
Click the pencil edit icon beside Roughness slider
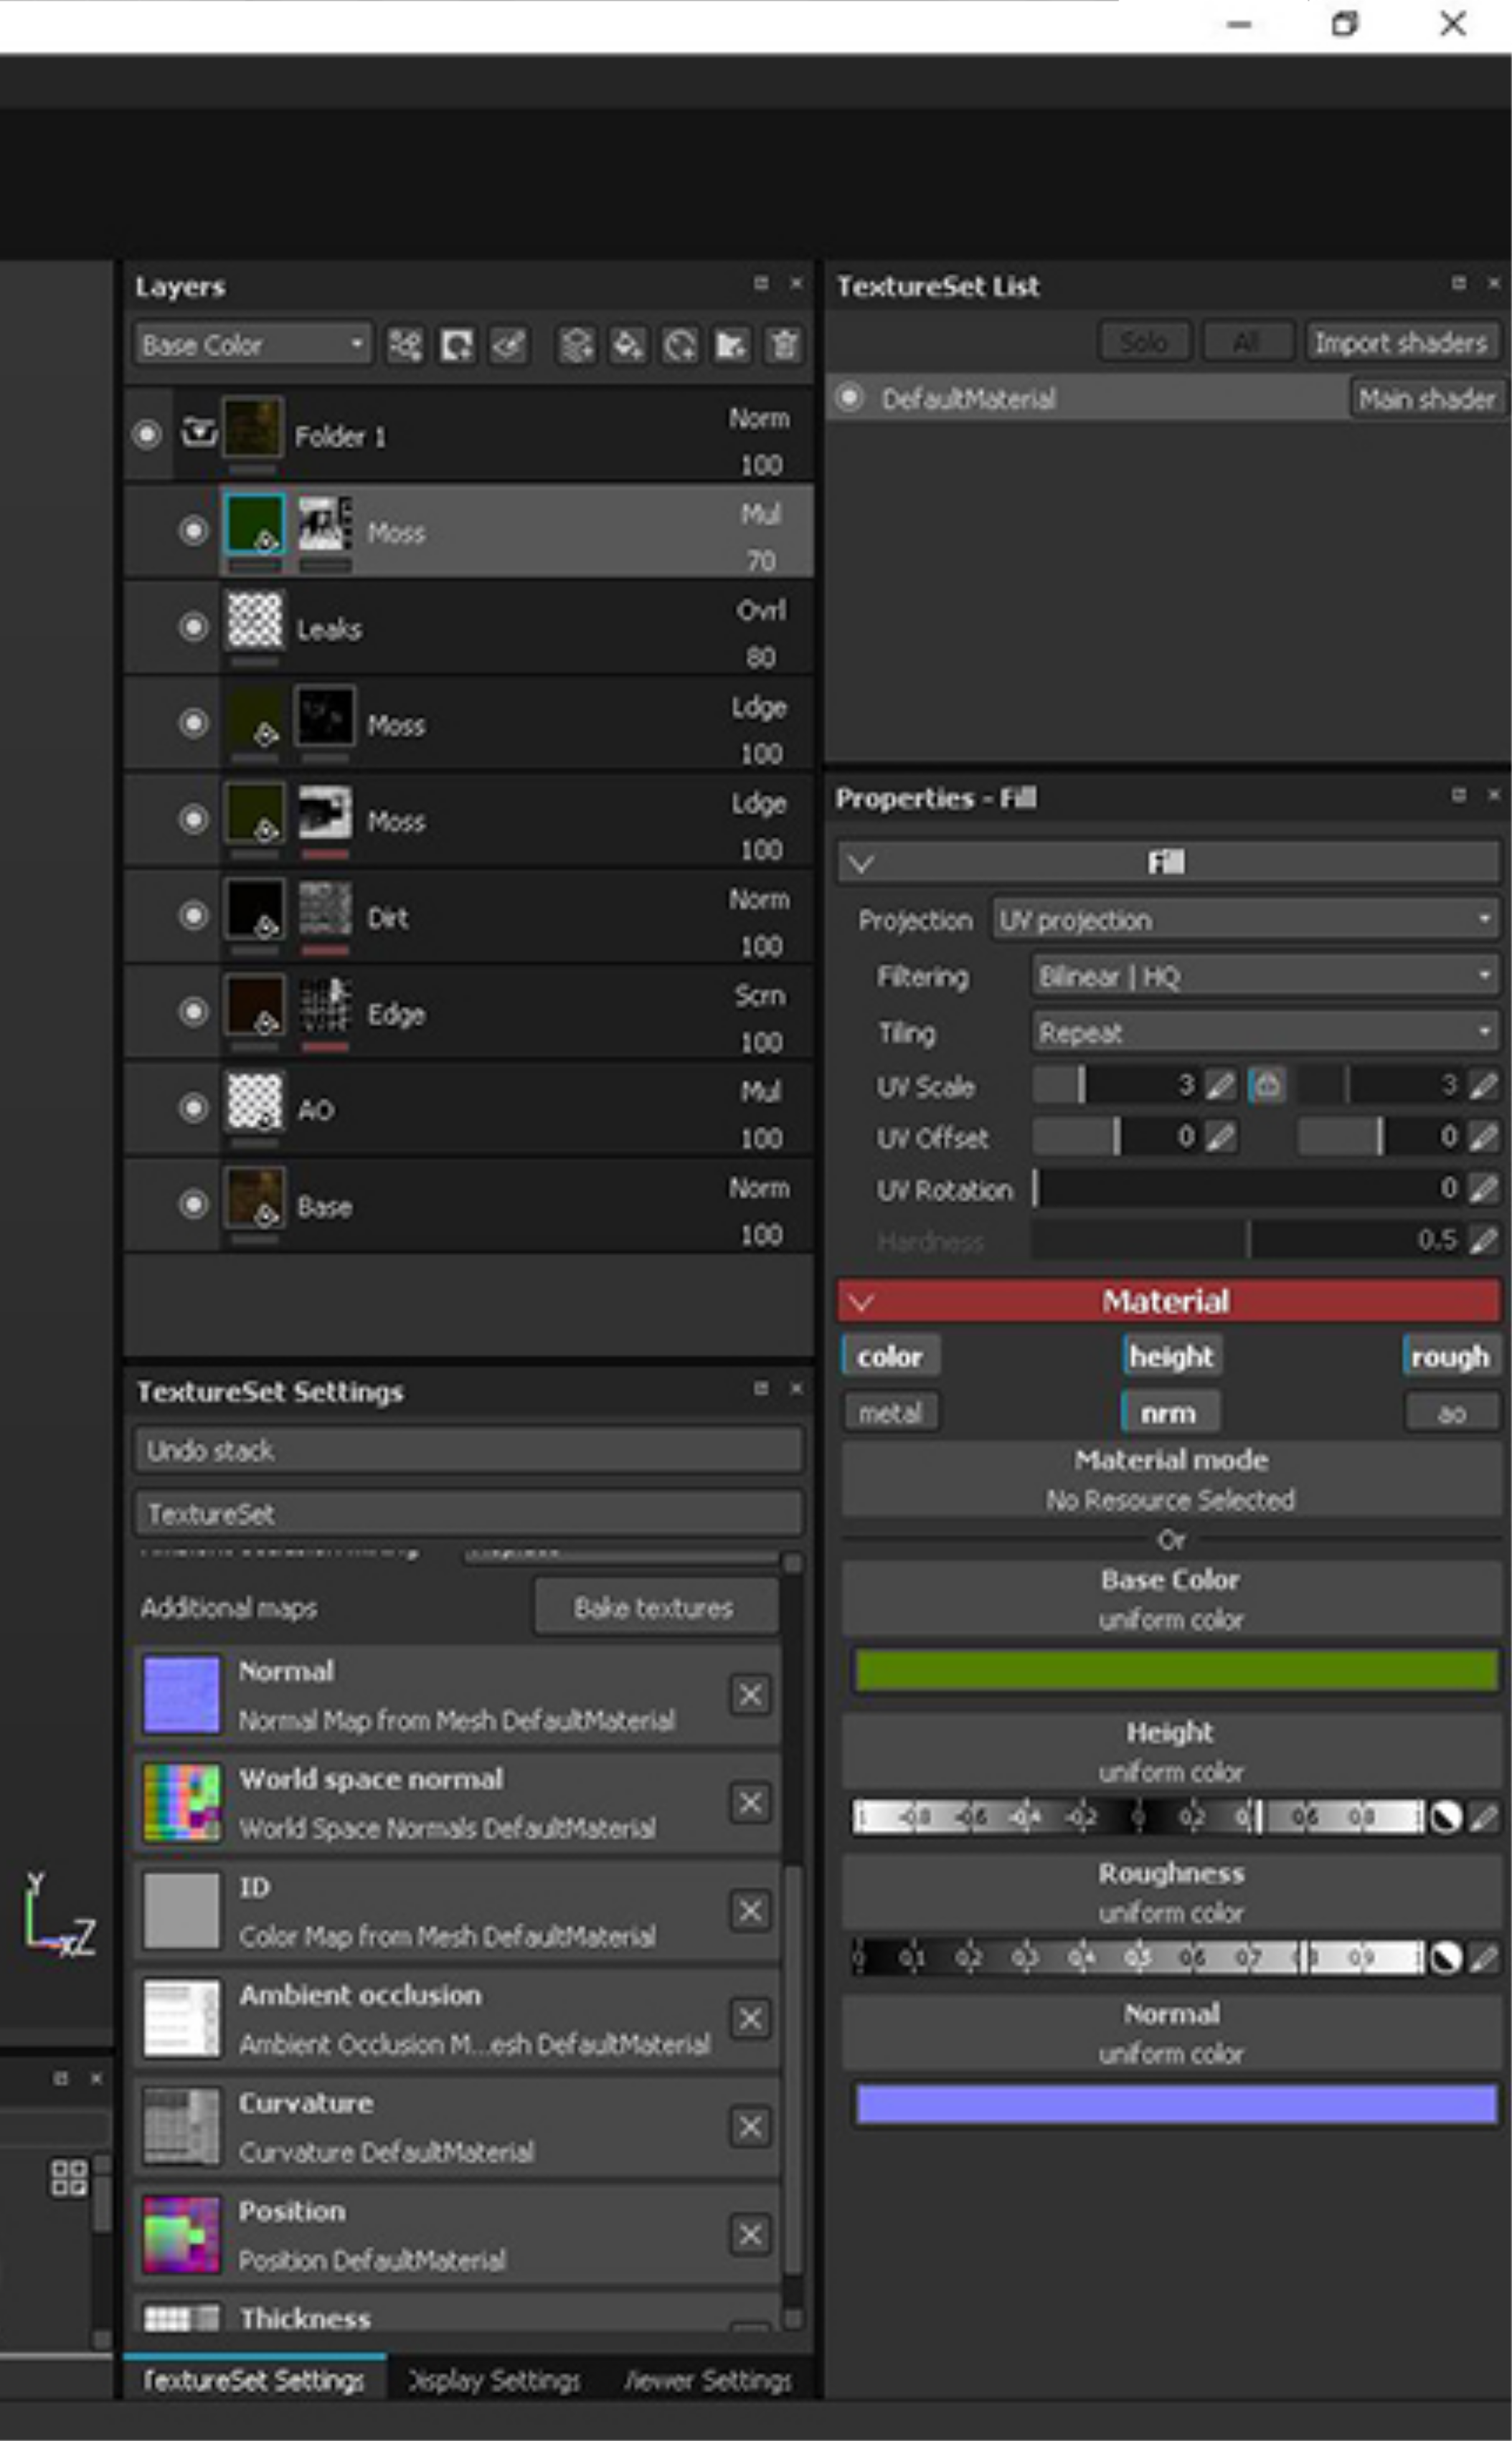[1485, 1958]
